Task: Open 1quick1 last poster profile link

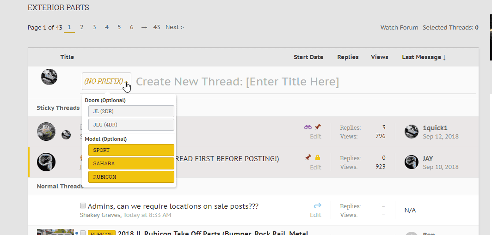Action: click(435, 128)
